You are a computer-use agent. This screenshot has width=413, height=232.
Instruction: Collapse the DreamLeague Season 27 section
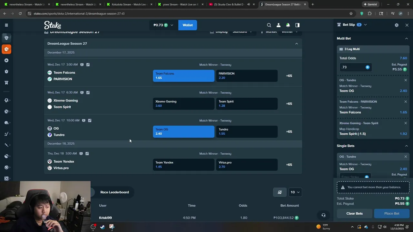coord(297,43)
